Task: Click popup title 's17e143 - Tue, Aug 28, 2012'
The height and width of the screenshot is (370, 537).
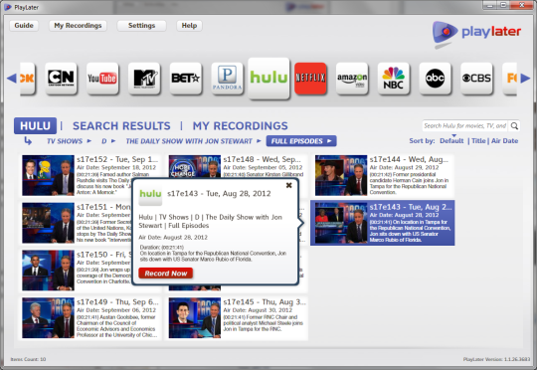Action: coord(219,194)
